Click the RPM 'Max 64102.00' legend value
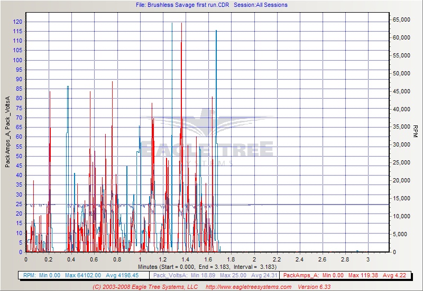 coord(83,275)
